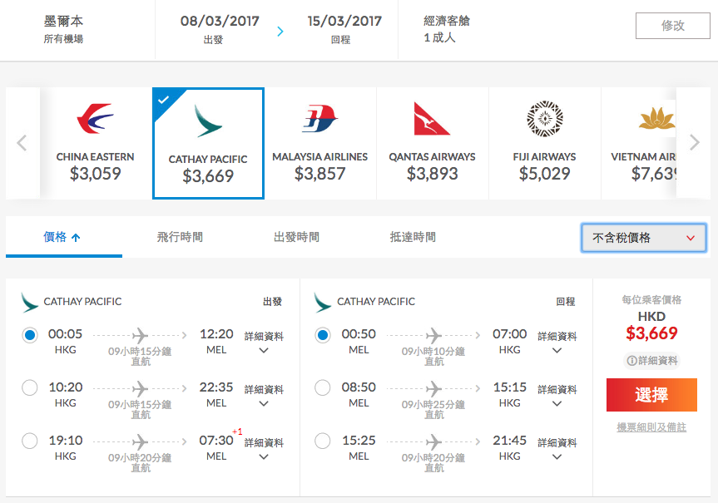Choose the 15:25 MEL return flight
Screen dimensions: 718x503
click(x=322, y=441)
